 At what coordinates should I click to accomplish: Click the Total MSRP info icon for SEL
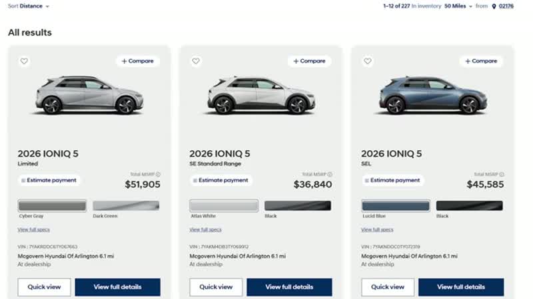(502, 174)
